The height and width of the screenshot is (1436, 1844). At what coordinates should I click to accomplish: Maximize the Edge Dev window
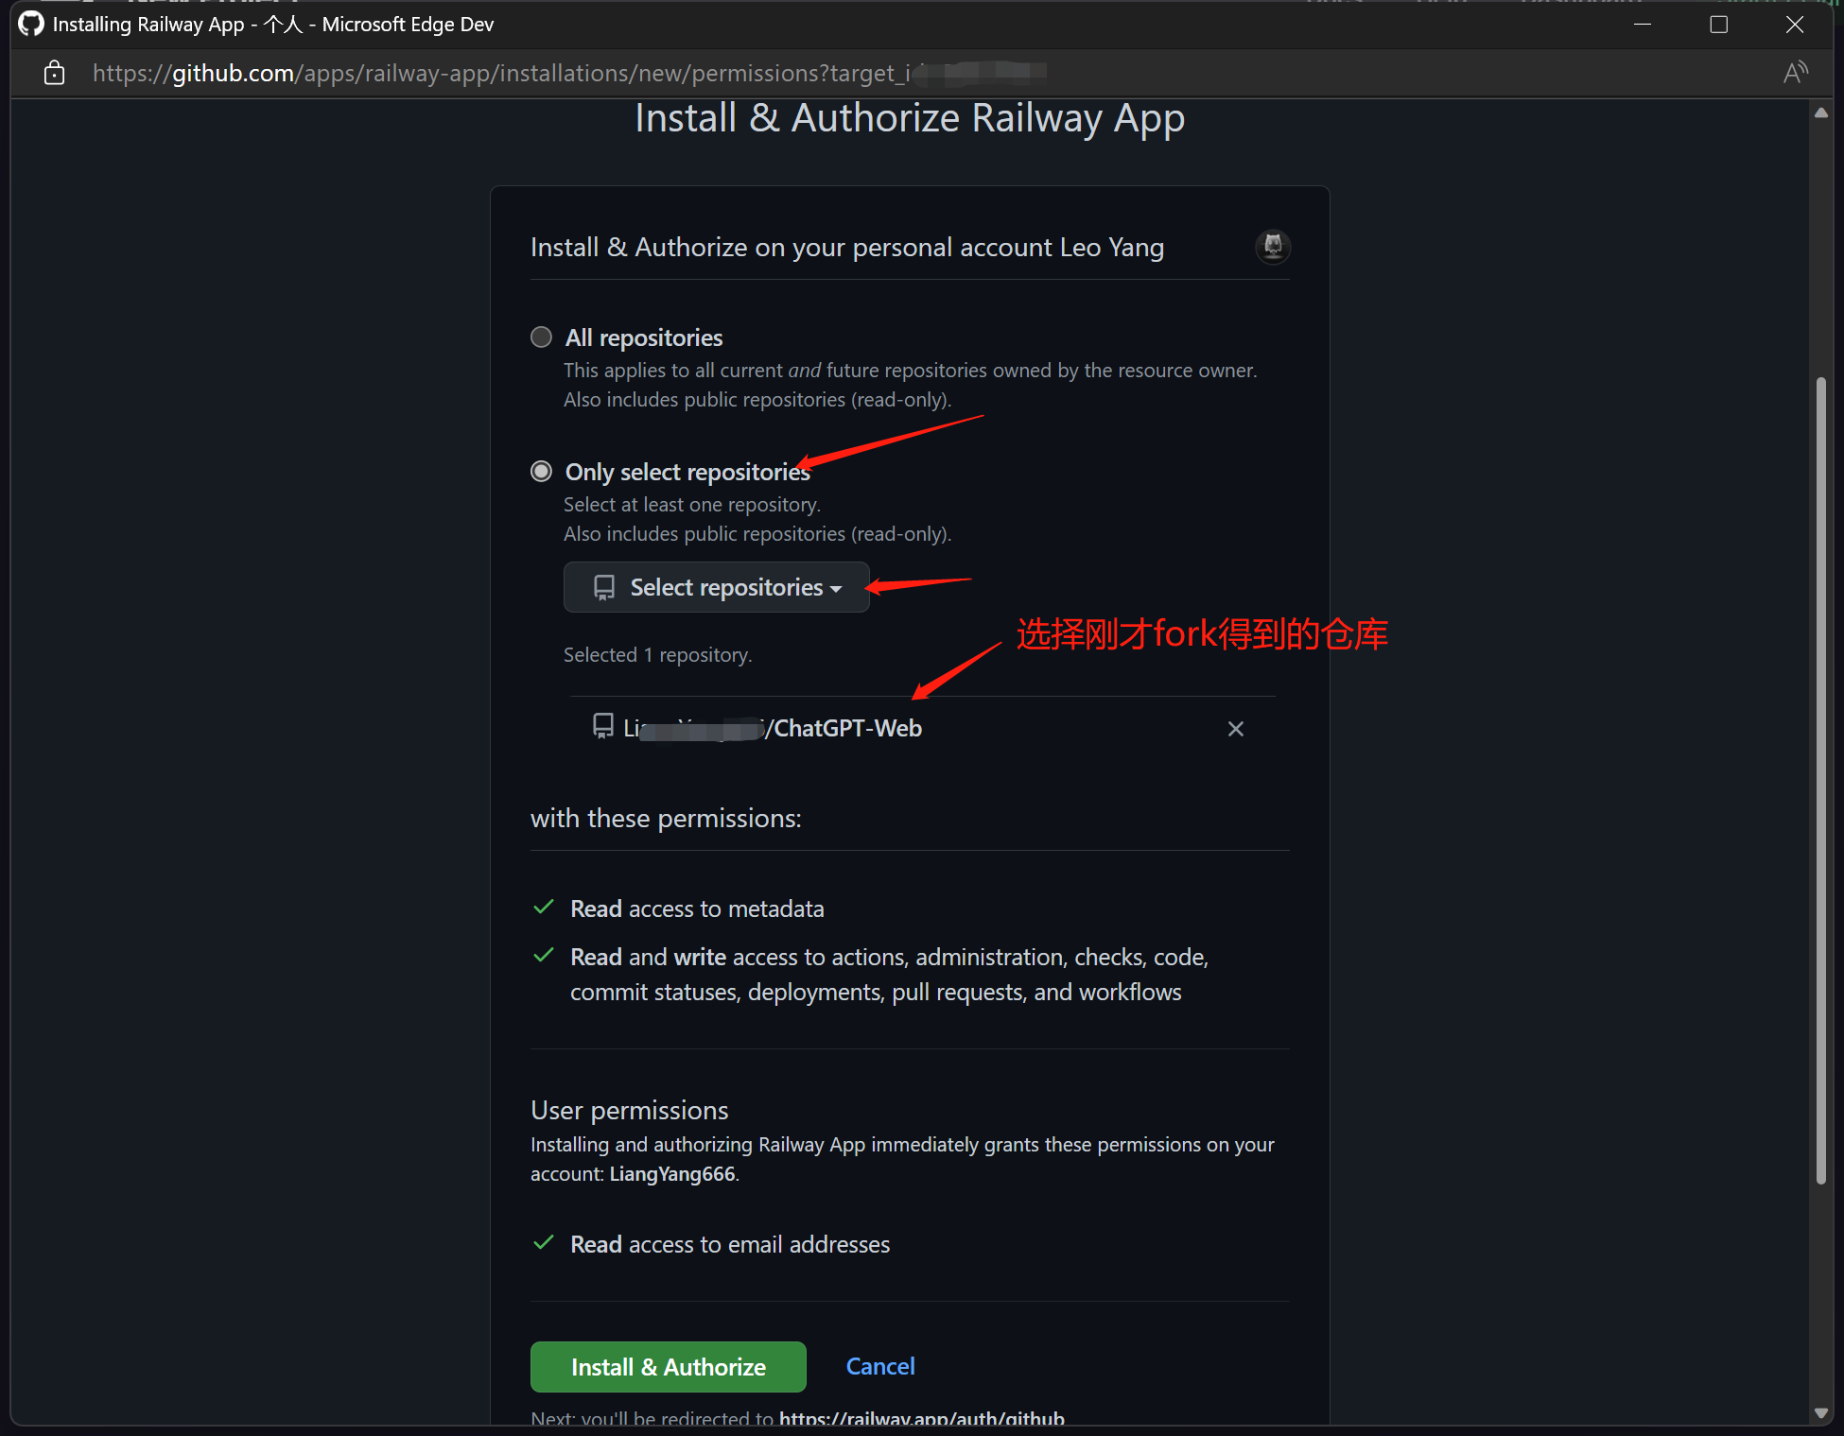(x=1719, y=25)
